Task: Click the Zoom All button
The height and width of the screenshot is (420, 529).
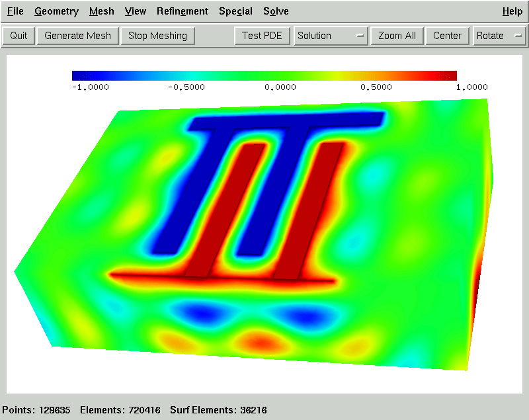Action: tap(397, 36)
